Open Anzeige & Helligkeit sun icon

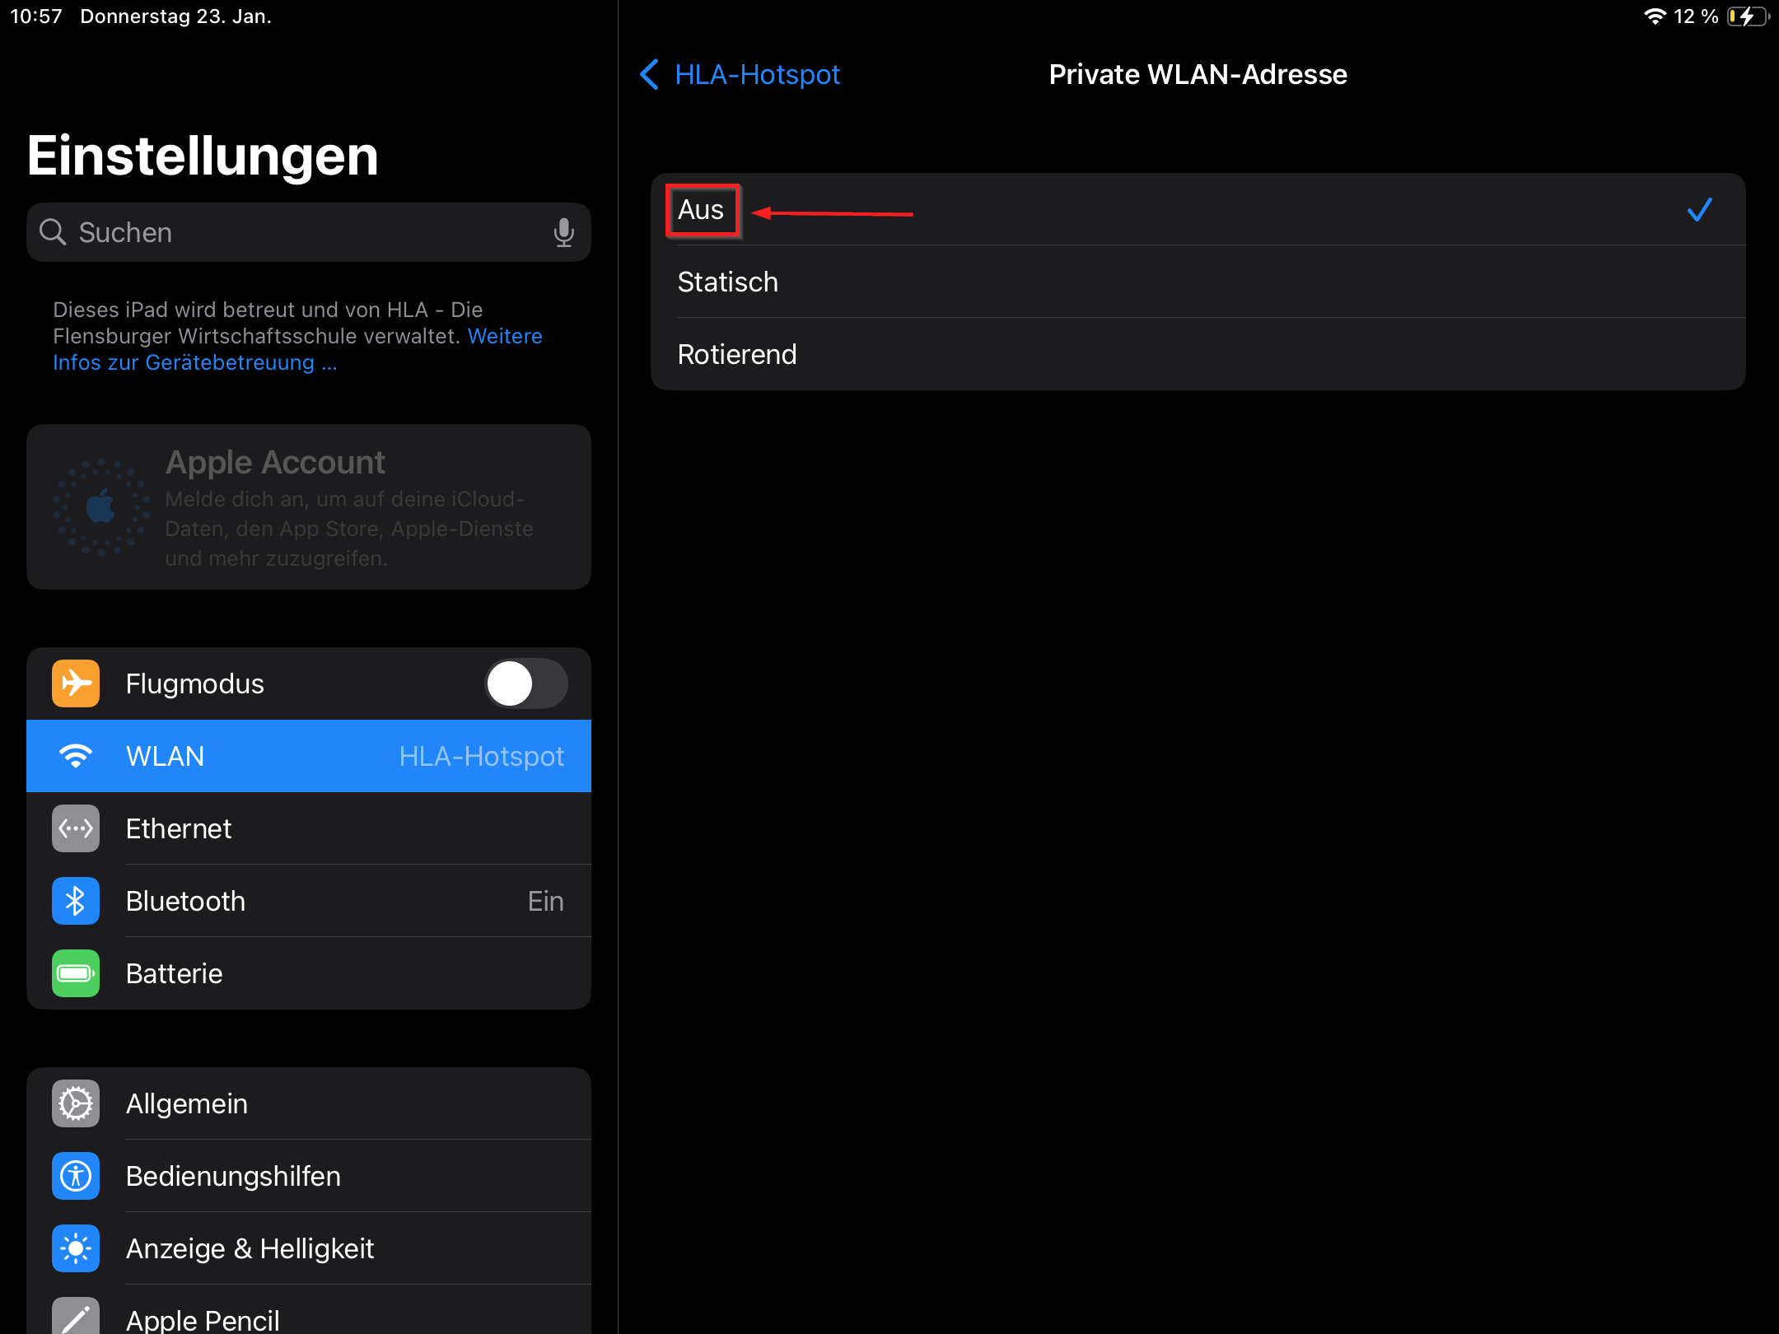[x=76, y=1248]
